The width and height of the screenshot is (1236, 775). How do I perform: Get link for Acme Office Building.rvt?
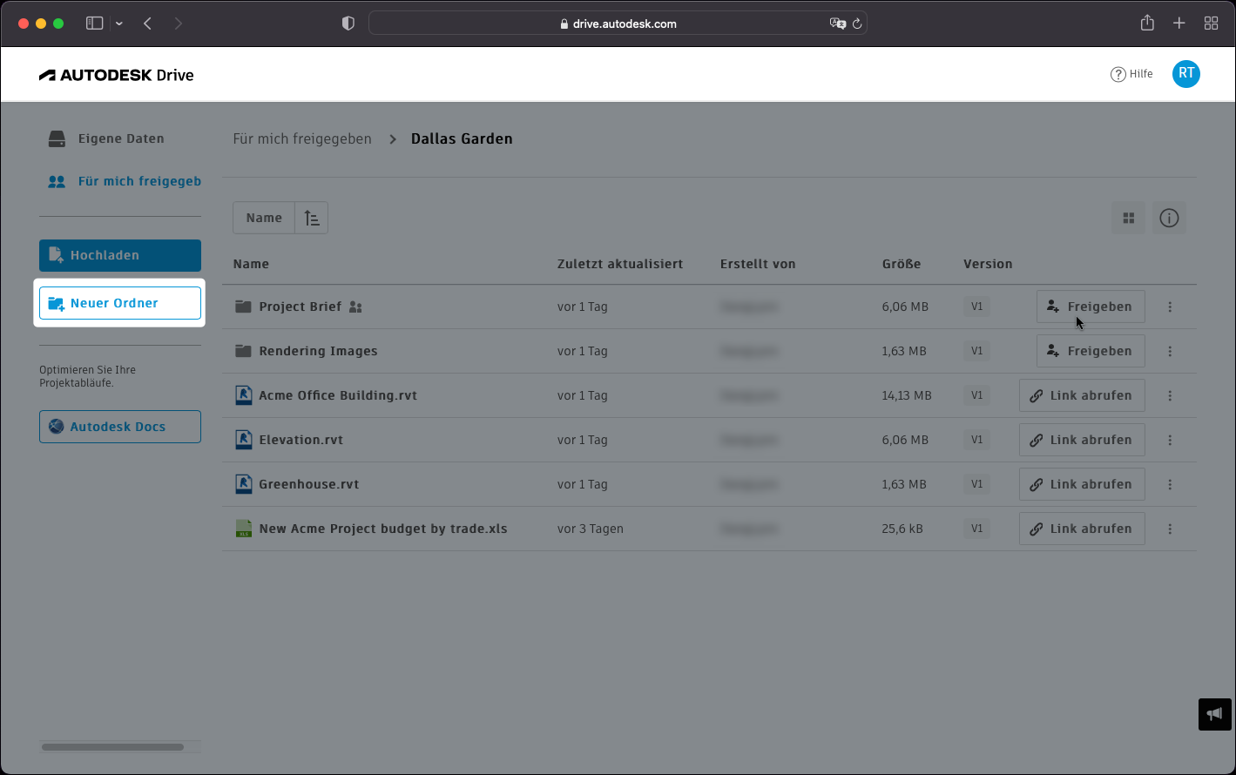coord(1082,395)
